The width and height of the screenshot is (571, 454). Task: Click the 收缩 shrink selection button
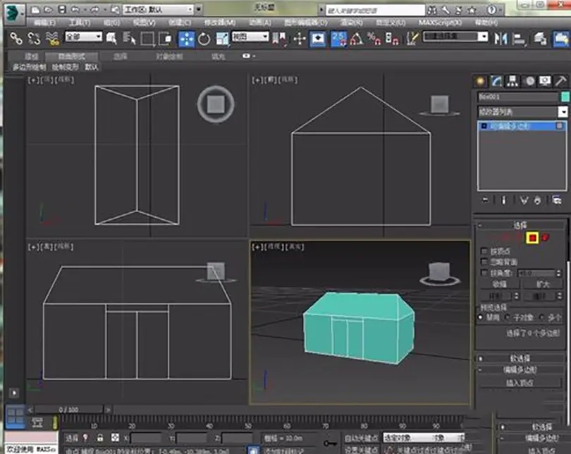pos(499,284)
